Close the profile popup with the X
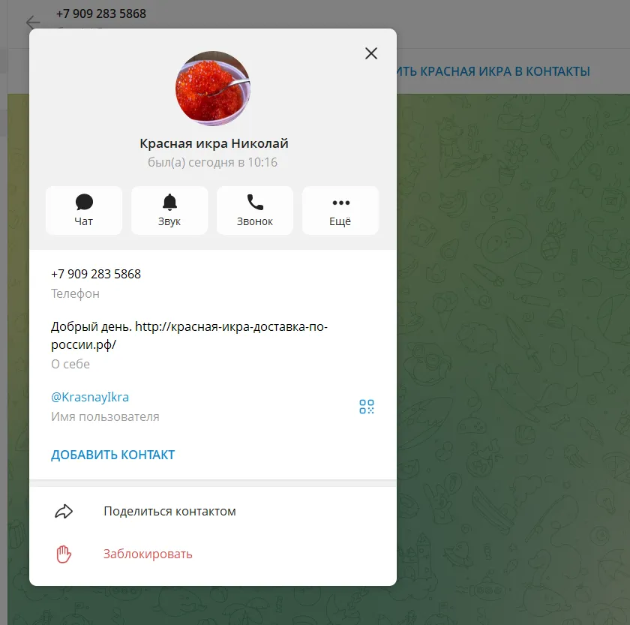 pyautogui.click(x=370, y=53)
